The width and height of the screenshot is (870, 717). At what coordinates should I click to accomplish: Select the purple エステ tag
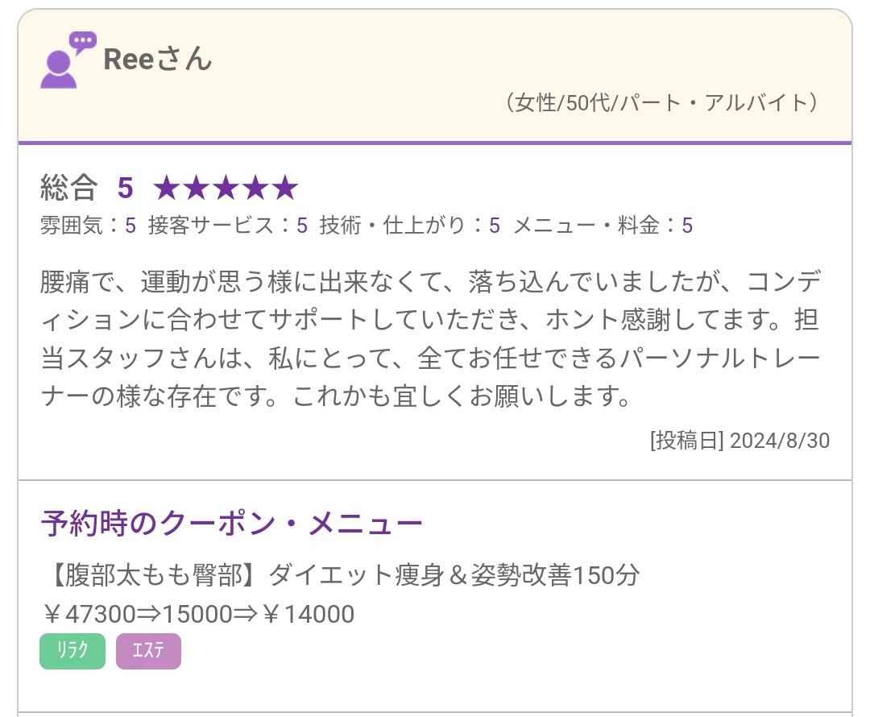(148, 651)
